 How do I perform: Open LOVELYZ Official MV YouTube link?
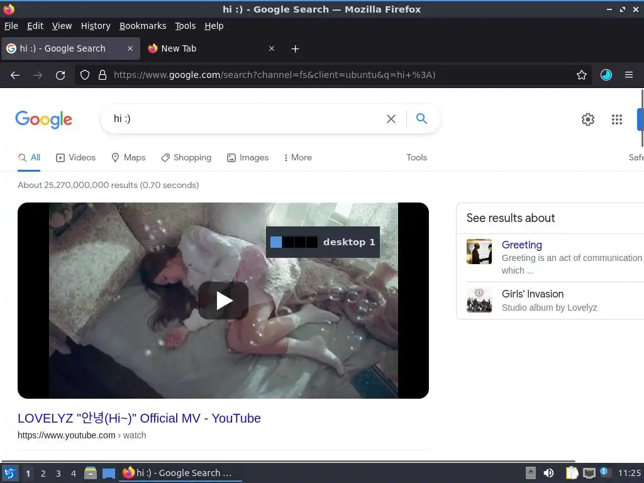pos(139,418)
